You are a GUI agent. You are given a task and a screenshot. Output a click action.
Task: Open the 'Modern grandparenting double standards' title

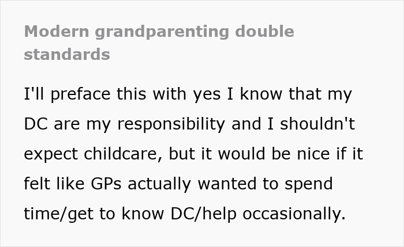[159, 43]
